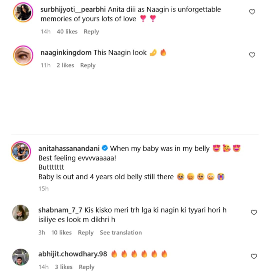Like surbhijyoti__pearbhi's comment with the heart

click(252, 12)
